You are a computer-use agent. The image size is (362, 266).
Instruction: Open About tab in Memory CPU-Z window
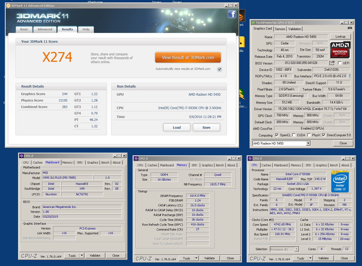click(x=231, y=165)
